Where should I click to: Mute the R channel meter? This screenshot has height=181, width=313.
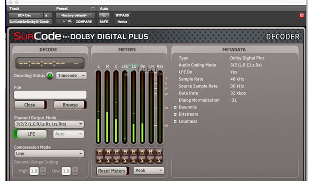[108, 152]
